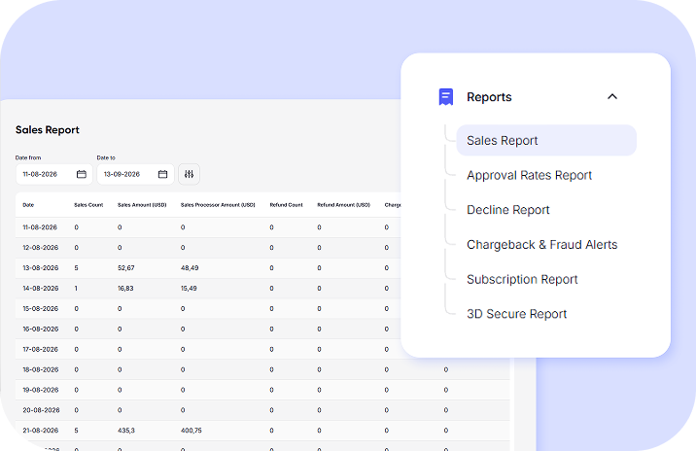The height and width of the screenshot is (451, 696).
Task: Select the 21-08-2026 date cell
Action: (41, 431)
